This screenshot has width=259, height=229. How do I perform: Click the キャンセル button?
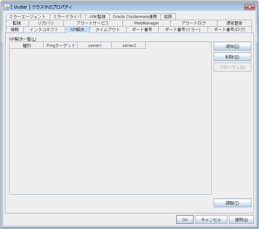[x=211, y=220]
